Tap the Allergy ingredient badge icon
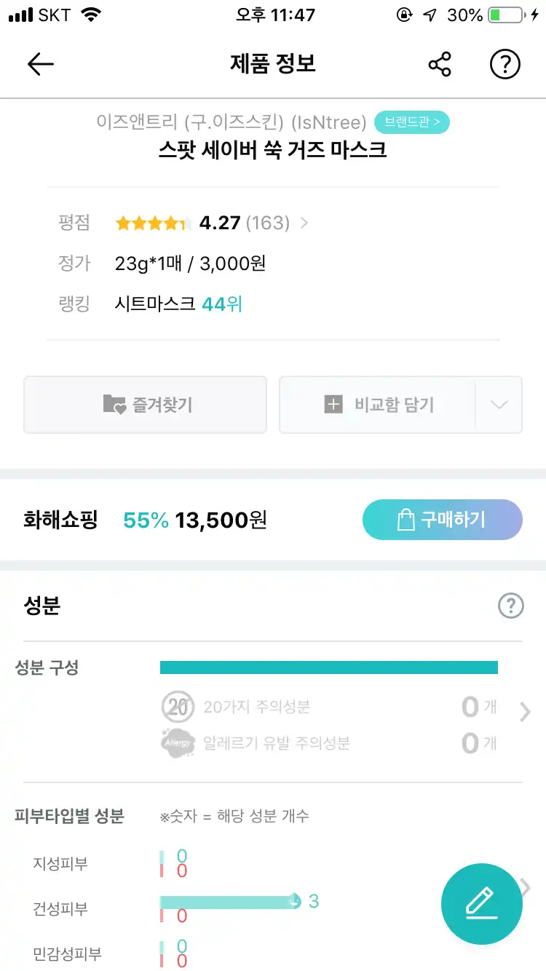The height and width of the screenshot is (971, 546). 178,743
